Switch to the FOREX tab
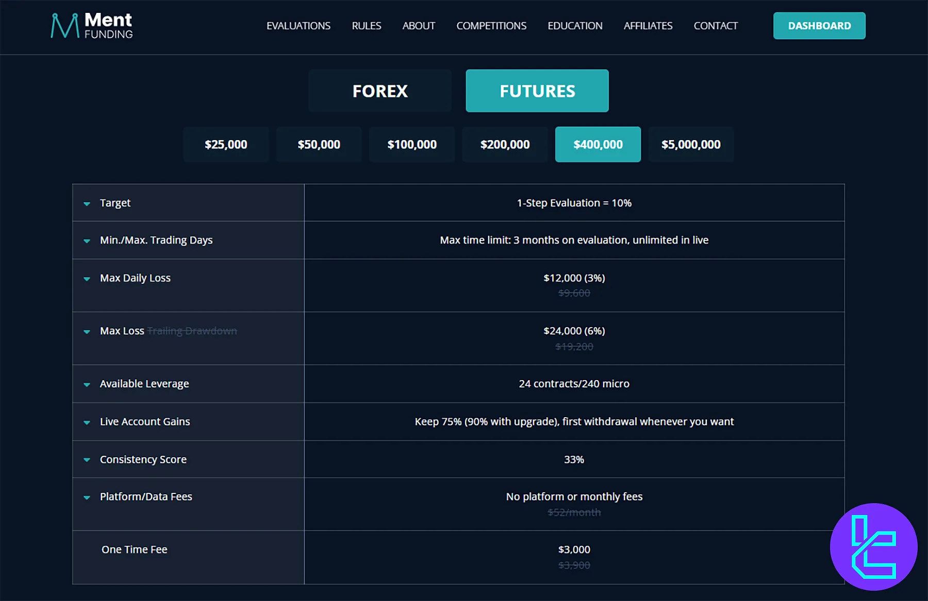Image resolution: width=928 pixels, height=601 pixels. (x=379, y=91)
